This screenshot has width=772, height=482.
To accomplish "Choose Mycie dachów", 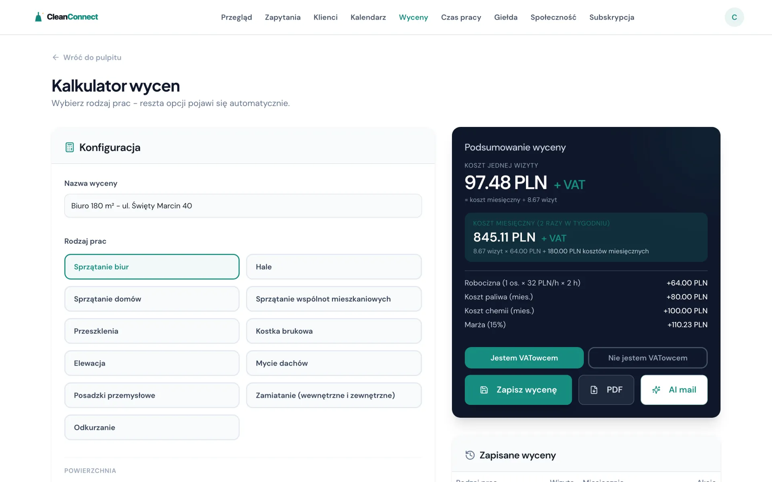I will pos(334,363).
